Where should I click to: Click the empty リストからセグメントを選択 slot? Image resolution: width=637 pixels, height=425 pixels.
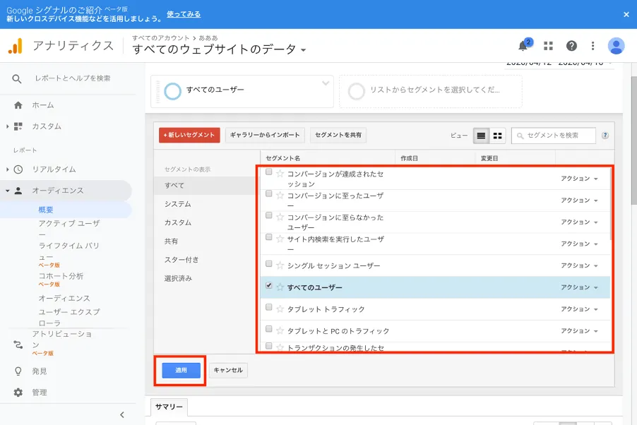(431, 91)
